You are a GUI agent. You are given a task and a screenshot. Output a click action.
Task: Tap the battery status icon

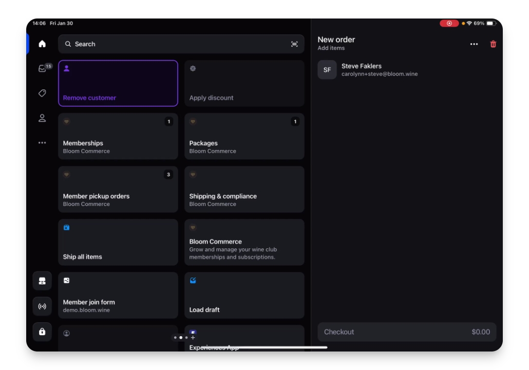[x=491, y=23]
